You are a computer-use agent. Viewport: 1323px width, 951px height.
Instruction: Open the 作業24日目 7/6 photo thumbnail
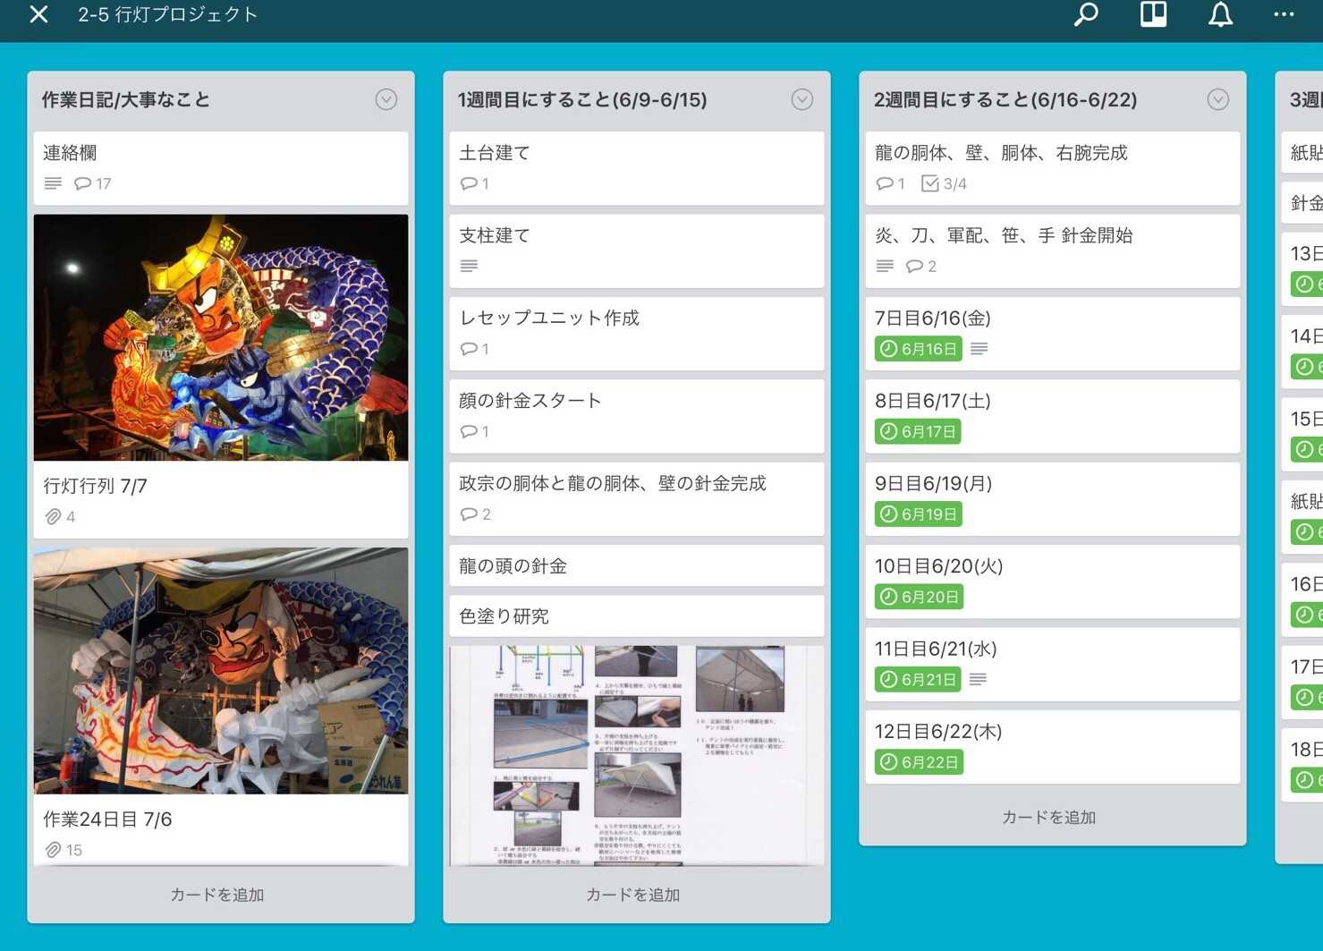coord(221,671)
